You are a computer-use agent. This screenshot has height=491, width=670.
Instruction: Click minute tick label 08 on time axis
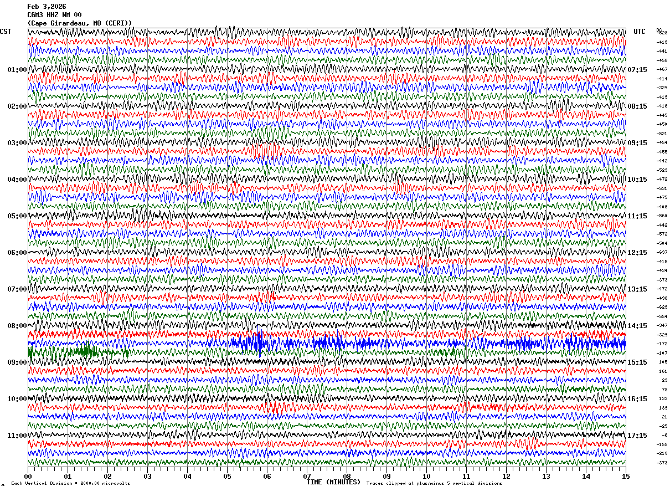(x=347, y=476)
